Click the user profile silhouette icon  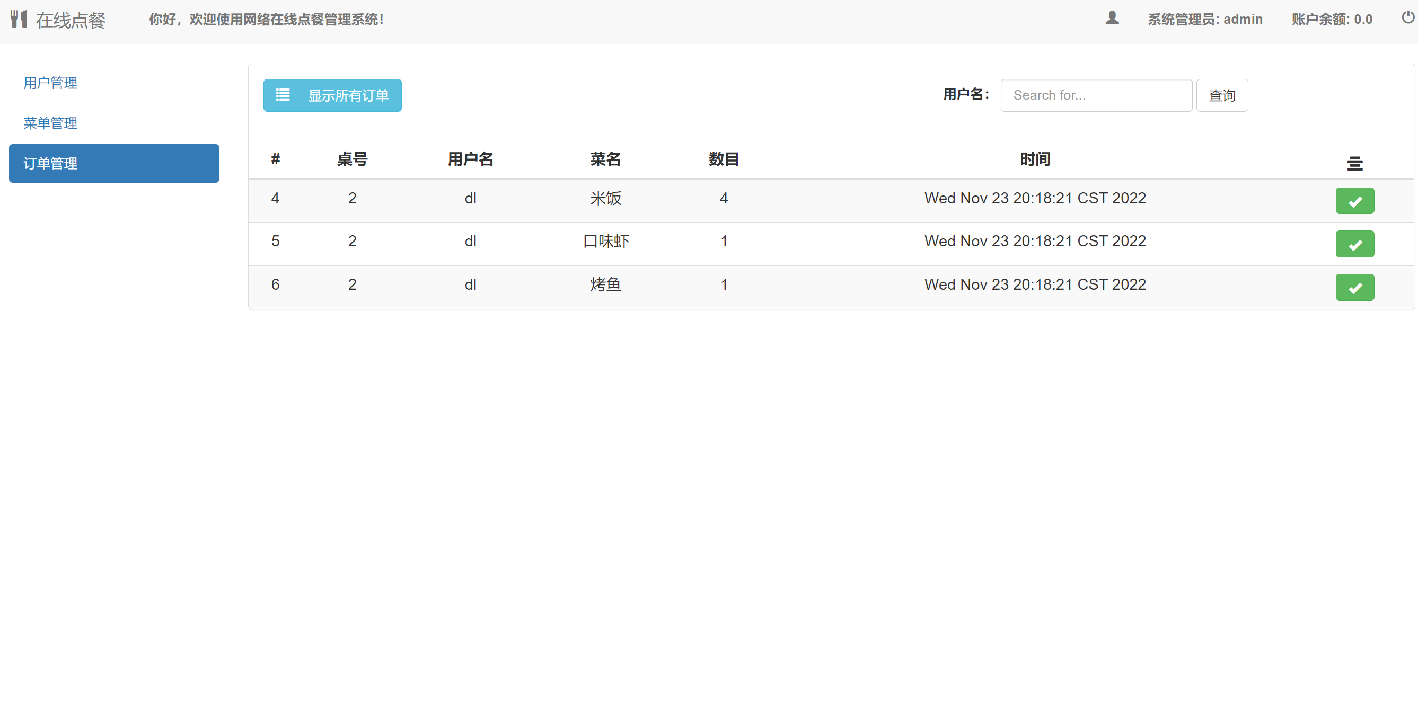pyautogui.click(x=1112, y=18)
